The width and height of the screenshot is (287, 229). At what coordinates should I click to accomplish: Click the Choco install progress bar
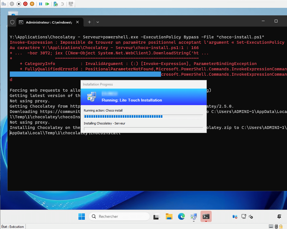(x=143, y=116)
